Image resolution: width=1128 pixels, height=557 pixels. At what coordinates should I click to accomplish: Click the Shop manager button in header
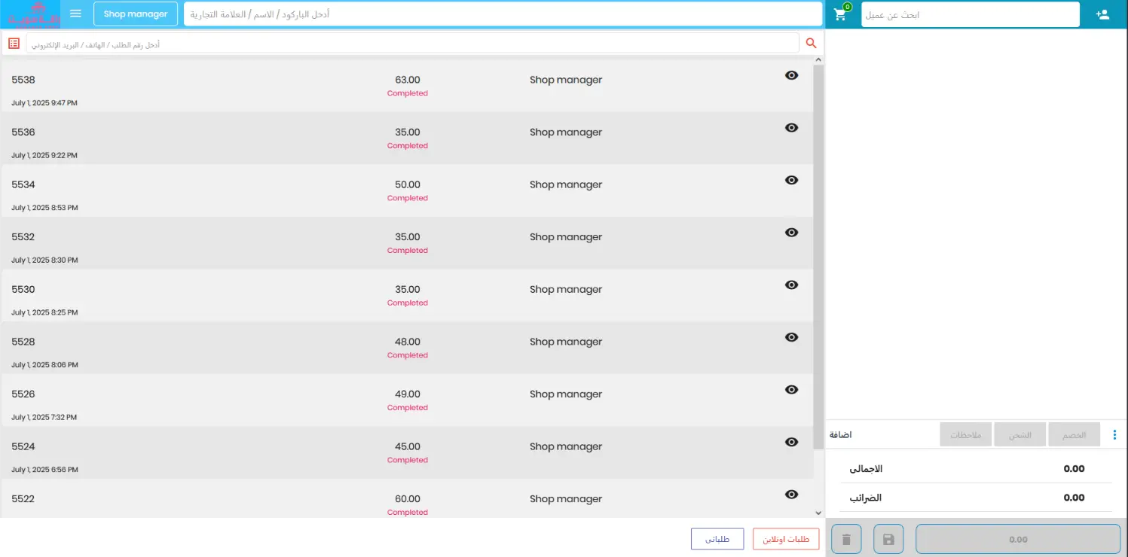[136, 14]
